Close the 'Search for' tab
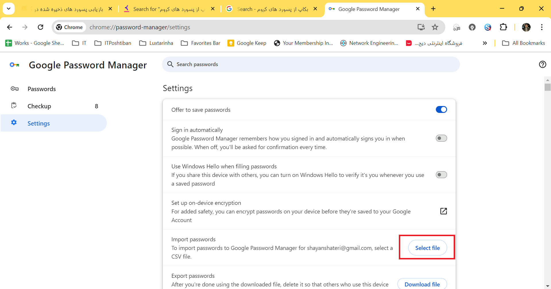This screenshot has width=551, height=289. click(x=213, y=9)
